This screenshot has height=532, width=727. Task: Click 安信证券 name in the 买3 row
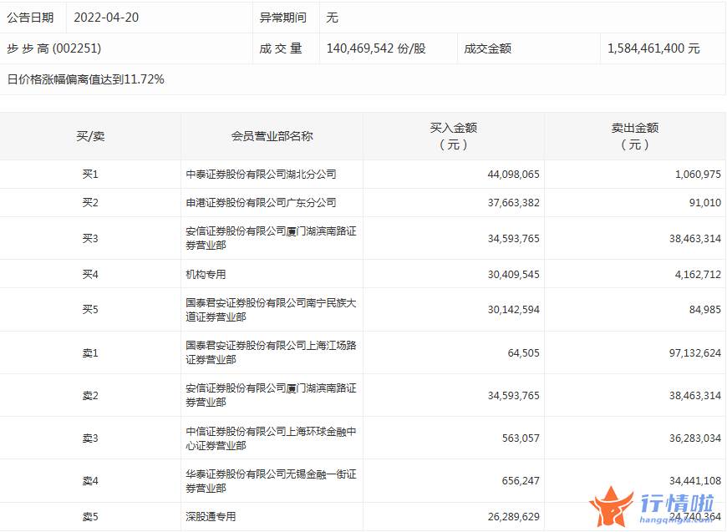point(271,238)
